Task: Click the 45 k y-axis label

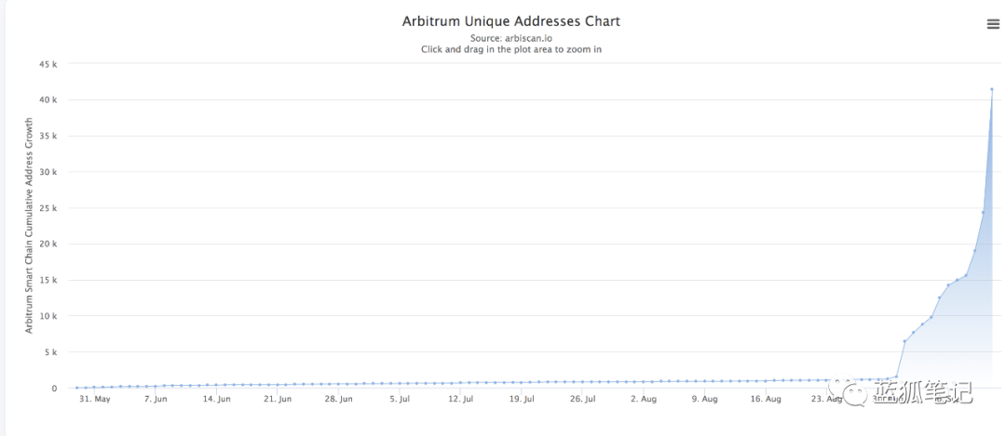Action: click(x=49, y=64)
